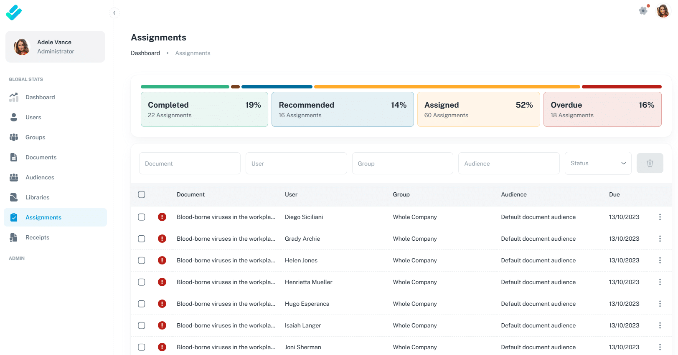This screenshot has width=678, height=355.
Task: Click the Dashboard breadcrumb link
Action: click(x=145, y=53)
